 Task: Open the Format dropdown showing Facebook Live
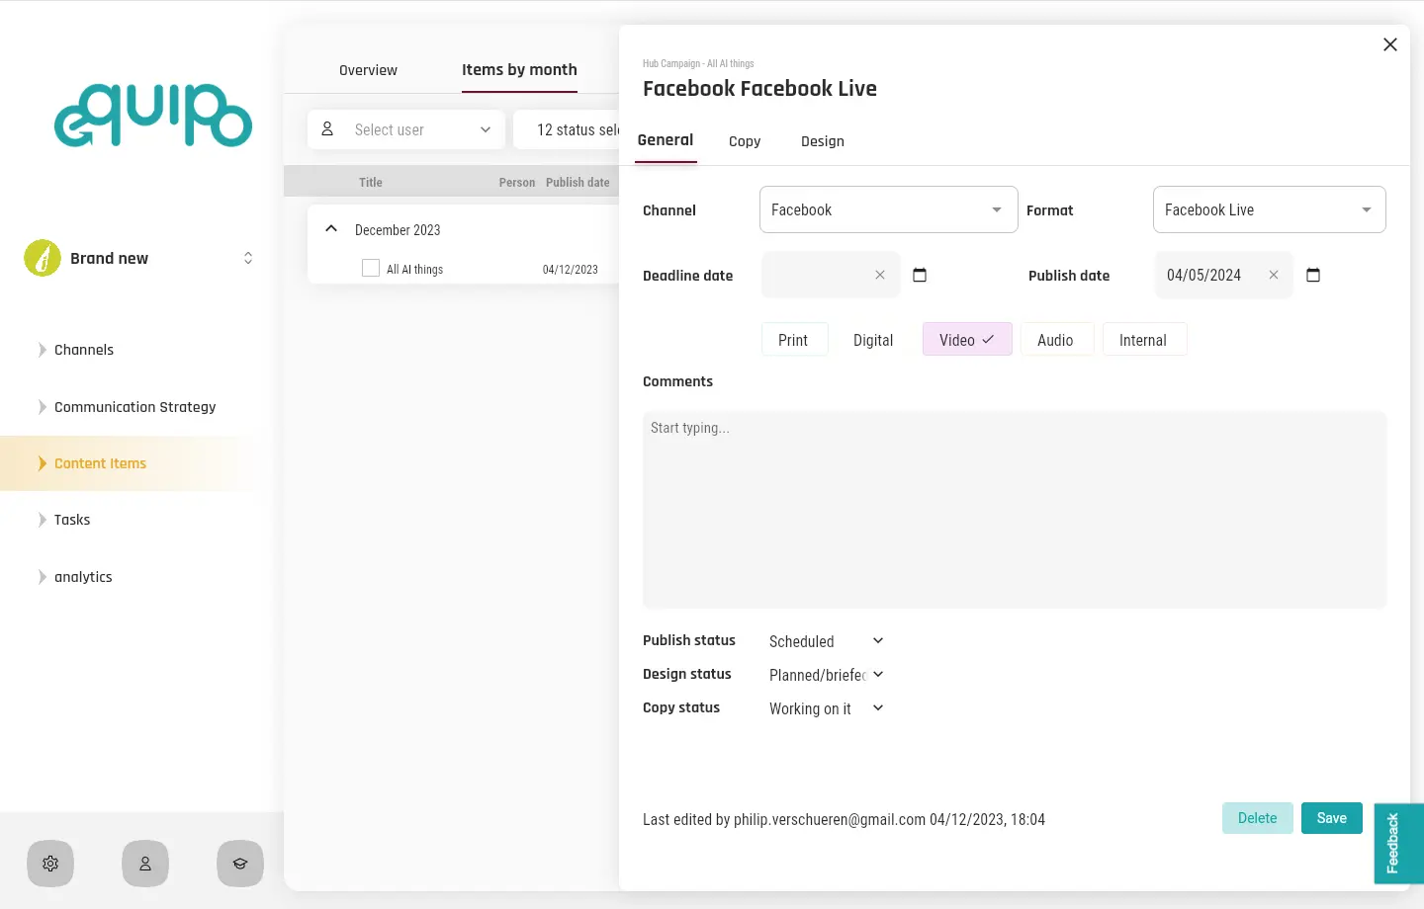click(1269, 209)
